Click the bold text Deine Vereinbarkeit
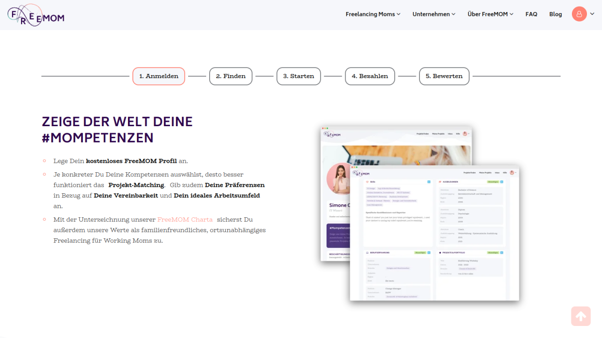Viewport: 602px width, 338px height. pos(126,195)
